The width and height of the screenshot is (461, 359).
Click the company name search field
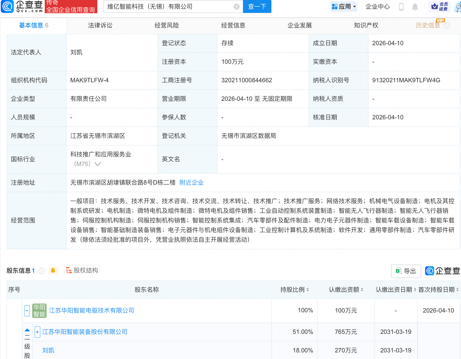[x=168, y=7]
